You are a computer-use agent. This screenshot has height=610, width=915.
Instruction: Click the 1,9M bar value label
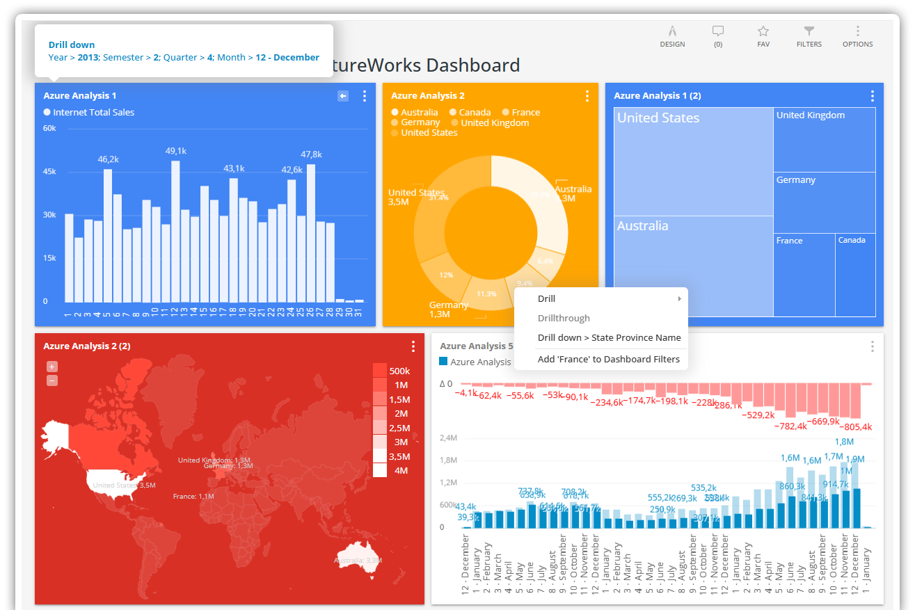pos(855,459)
